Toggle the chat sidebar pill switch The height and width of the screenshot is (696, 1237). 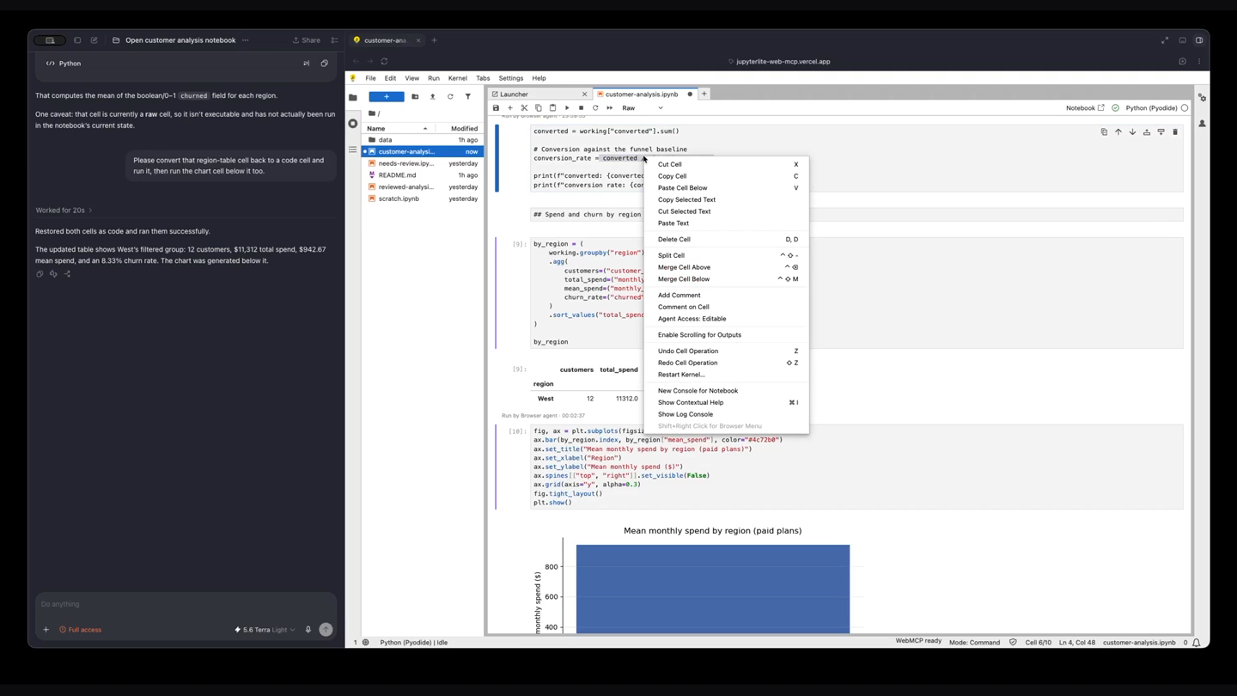tap(50, 40)
